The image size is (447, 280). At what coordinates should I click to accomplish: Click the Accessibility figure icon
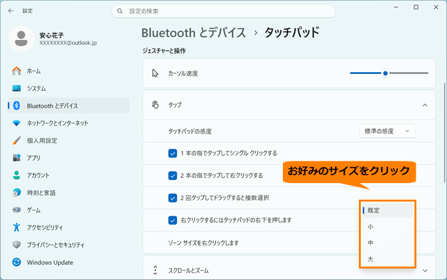17,227
